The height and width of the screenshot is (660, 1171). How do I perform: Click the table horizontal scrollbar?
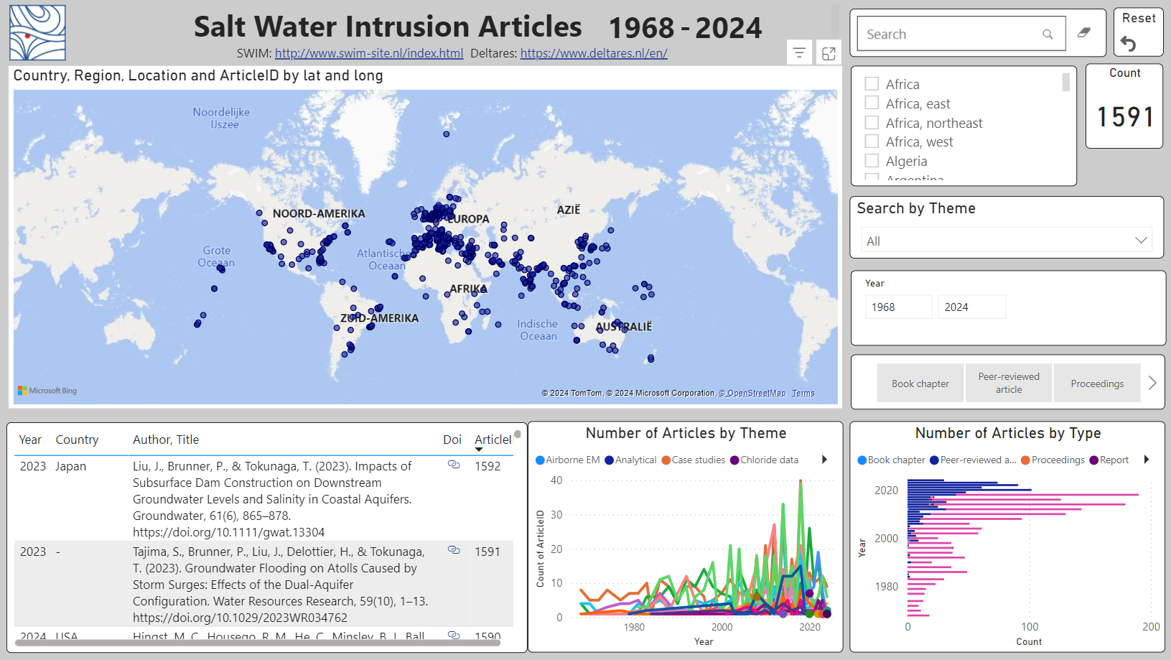[x=258, y=643]
